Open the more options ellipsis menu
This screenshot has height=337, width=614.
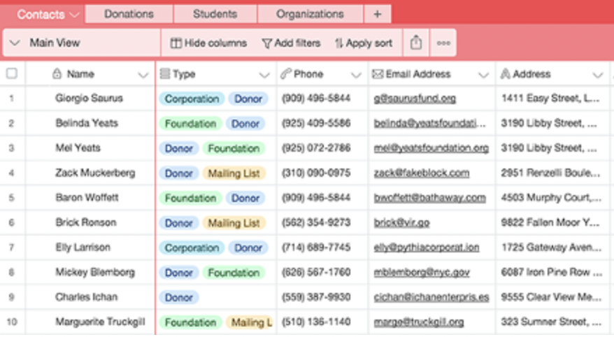443,43
